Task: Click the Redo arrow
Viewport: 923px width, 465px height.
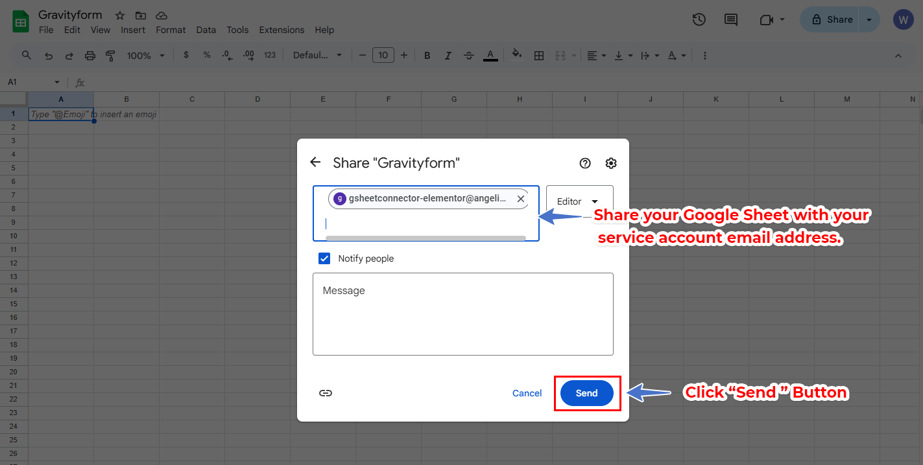Action: (69, 56)
